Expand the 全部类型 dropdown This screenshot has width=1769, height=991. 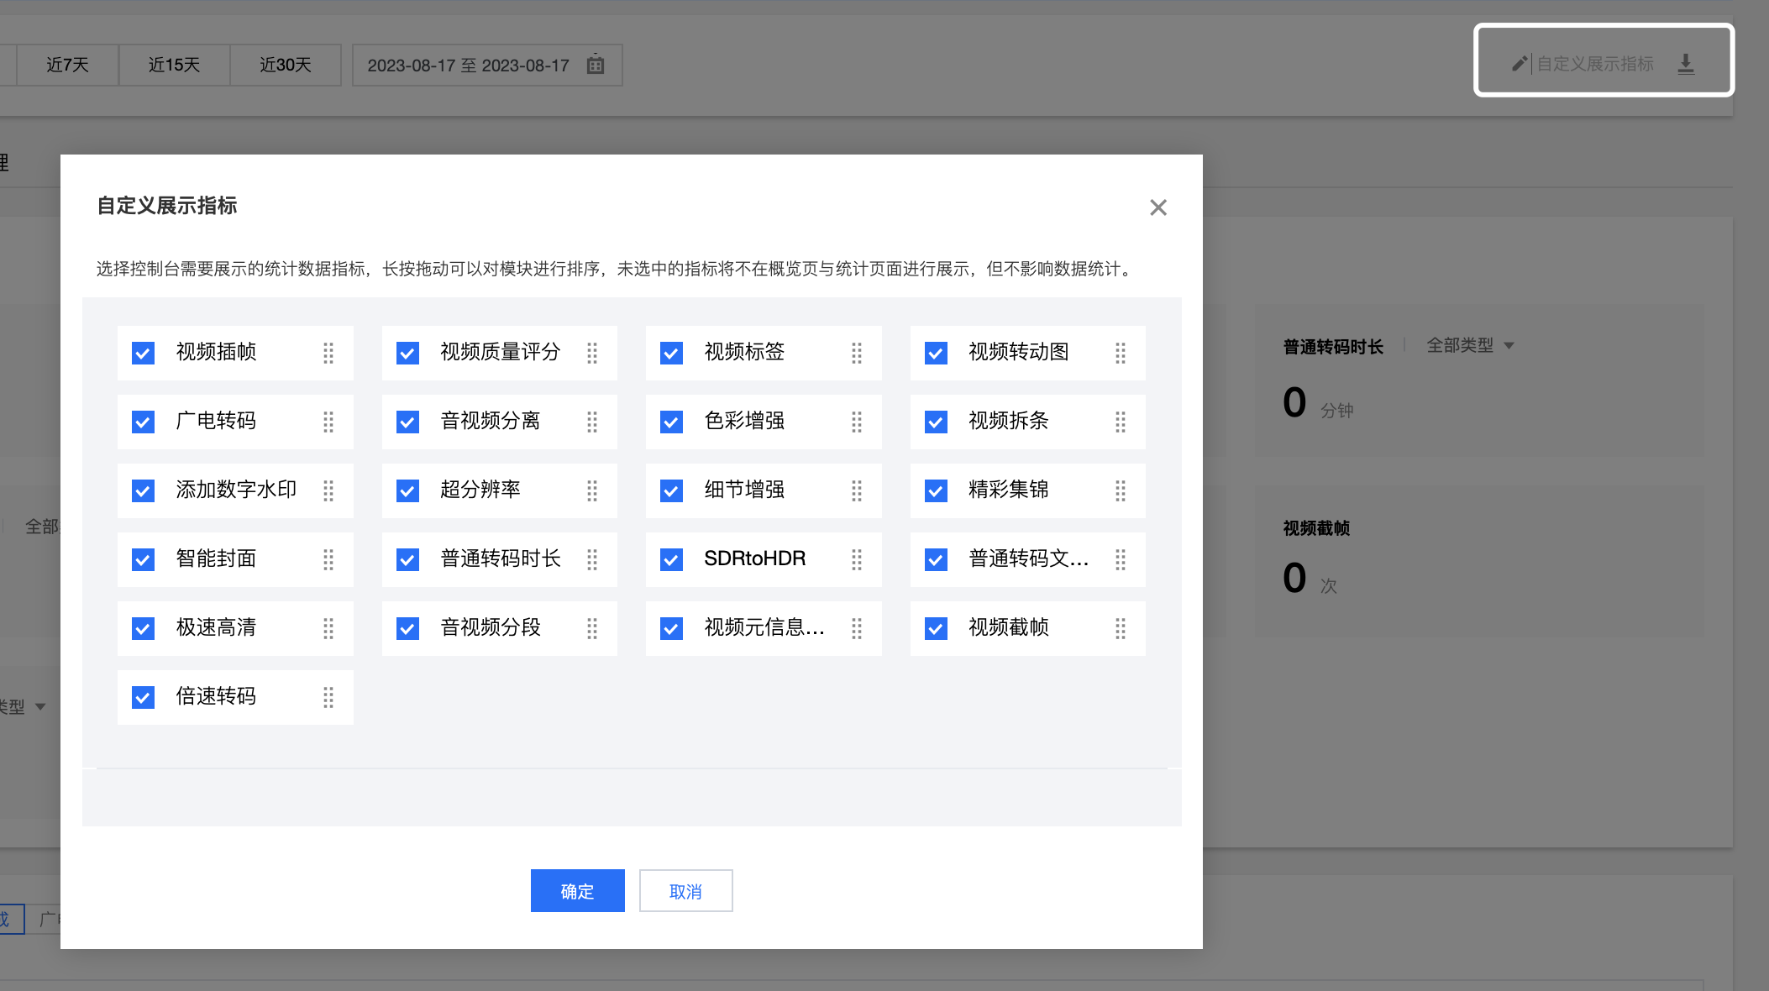pos(1470,345)
